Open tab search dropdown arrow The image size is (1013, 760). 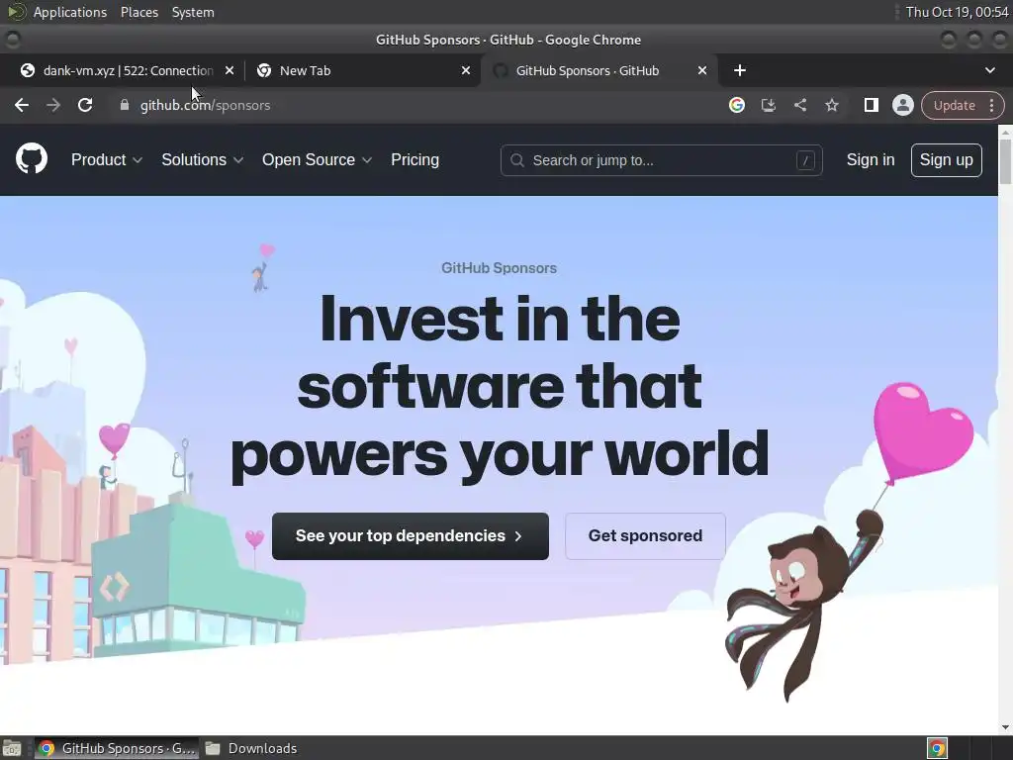pos(989,70)
